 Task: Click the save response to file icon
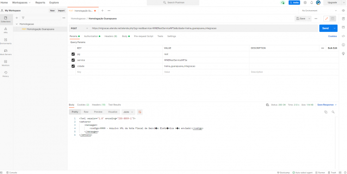267,105
